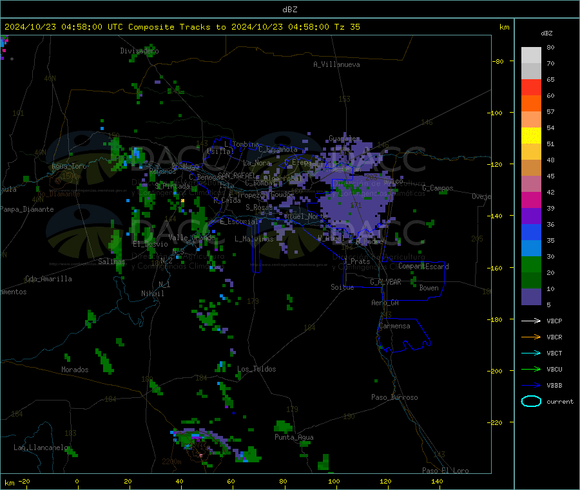The width and height of the screenshot is (580, 490).
Task: Click the 'Tz 35' header value
Action: pyautogui.click(x=347, y=27)
